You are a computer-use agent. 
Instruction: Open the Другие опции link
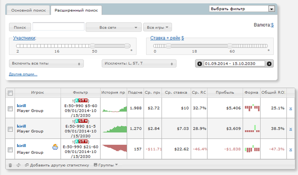pos(23,74)
